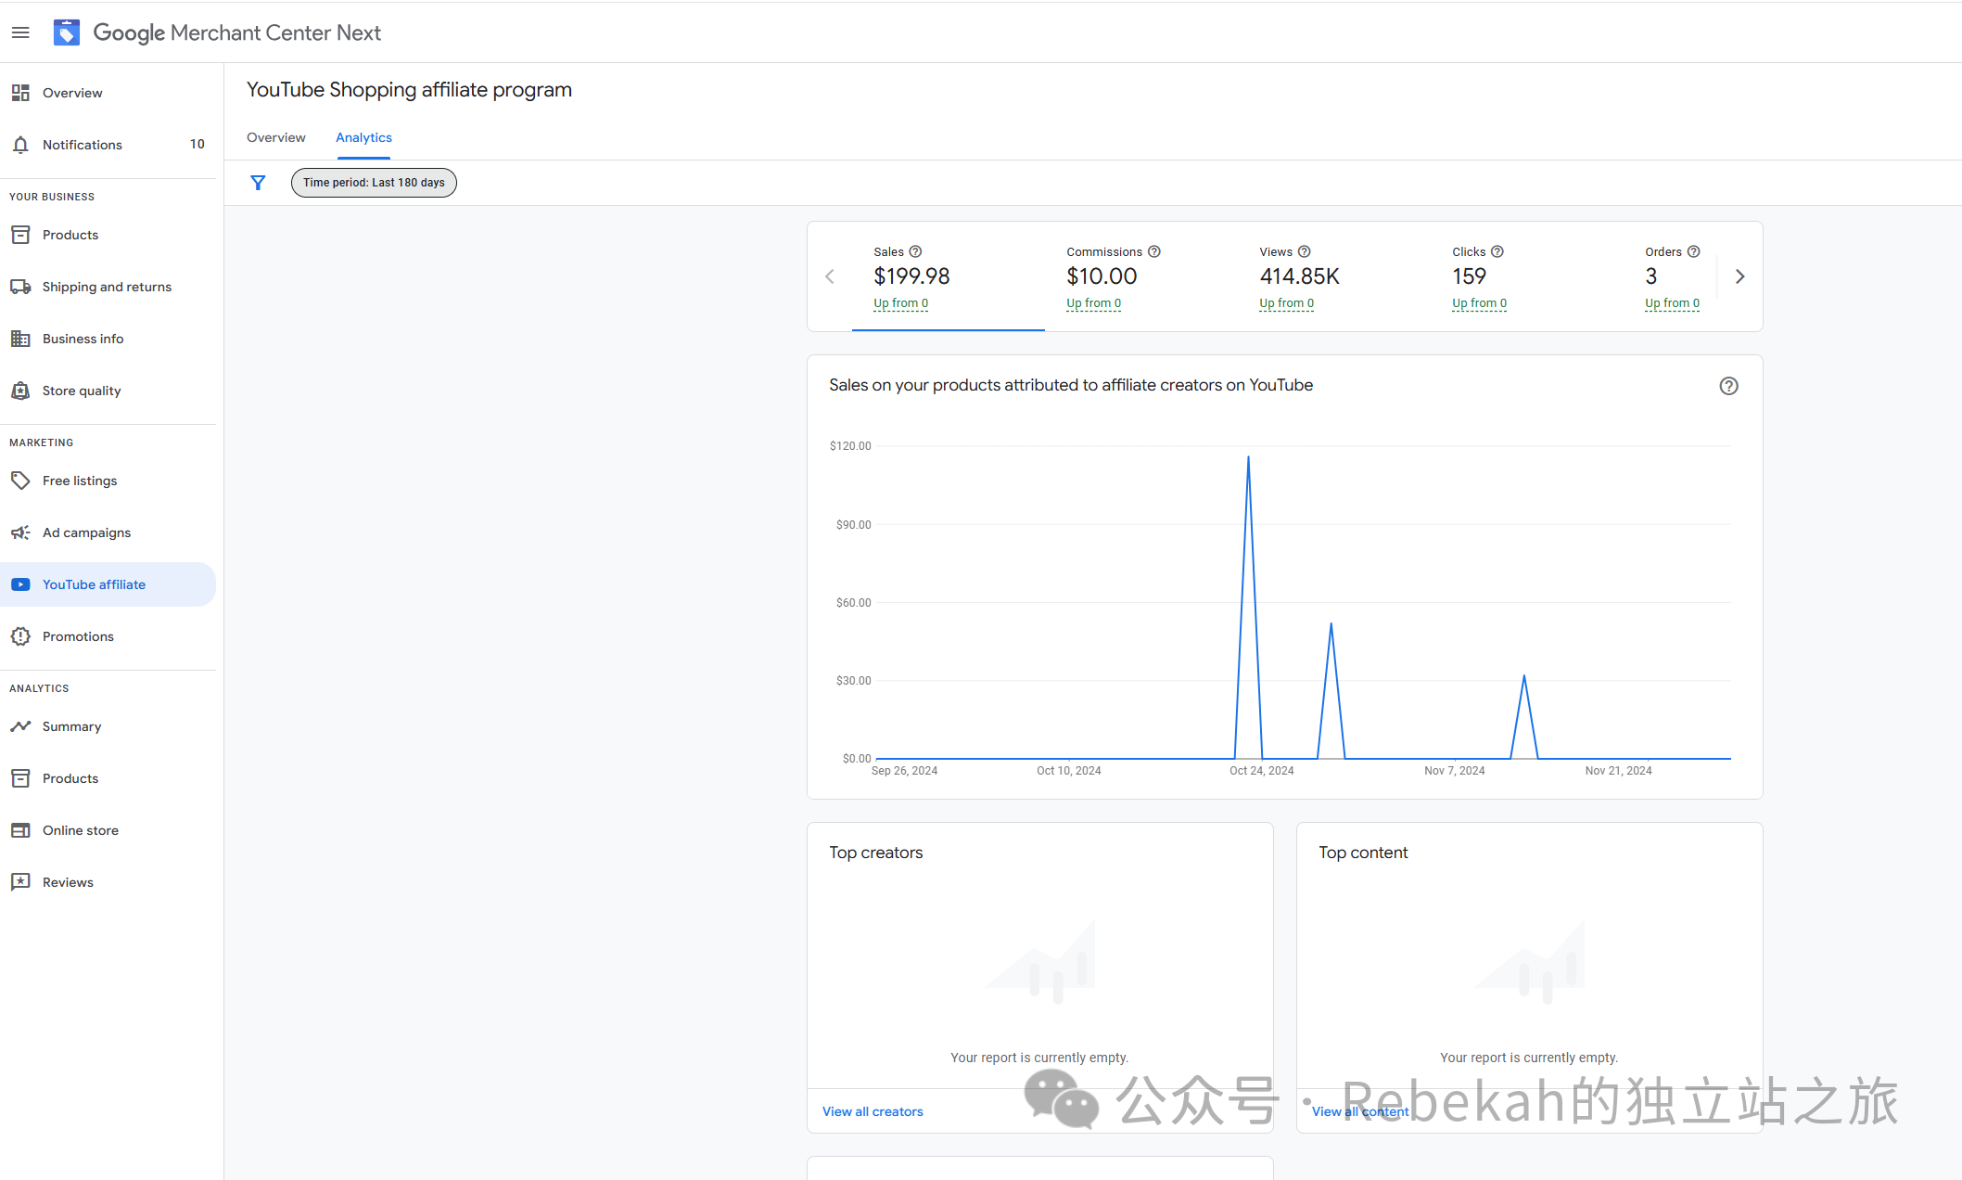Click Up from 0 under Views

1286,303
